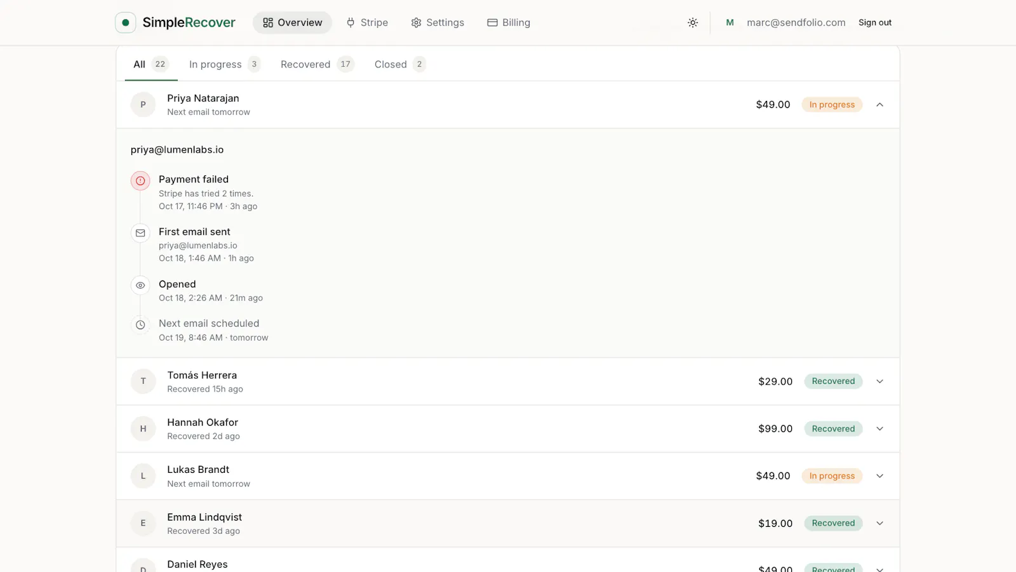Image resolution: width=1016 pixels, height=572 pixels.
Task: Click the $19.00 amount for Emma Lindqvist
Action: [775, 524]
